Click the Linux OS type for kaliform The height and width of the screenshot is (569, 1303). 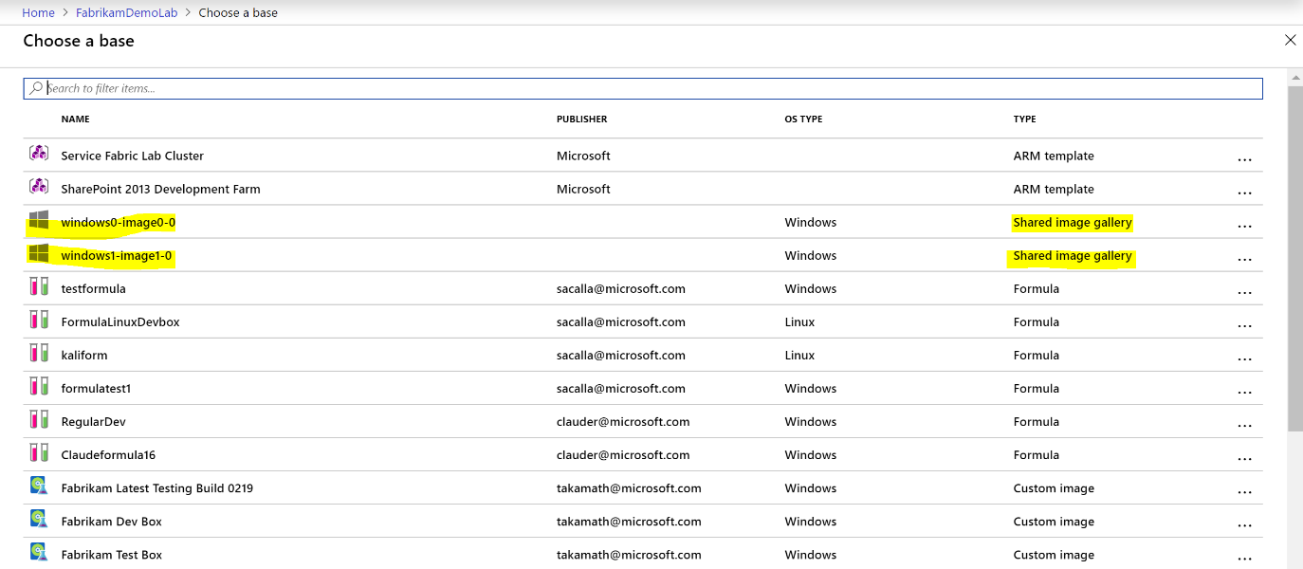(799, 355)
